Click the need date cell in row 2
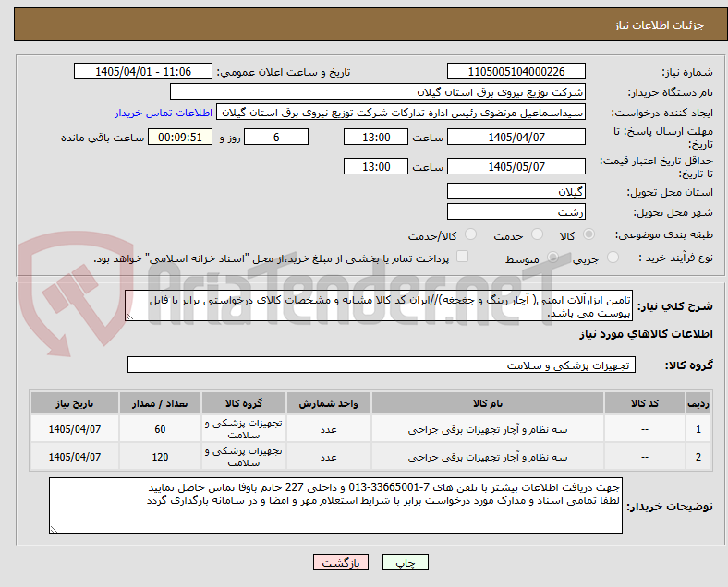Viewport: 728px width, 587px height. (75, 457)
